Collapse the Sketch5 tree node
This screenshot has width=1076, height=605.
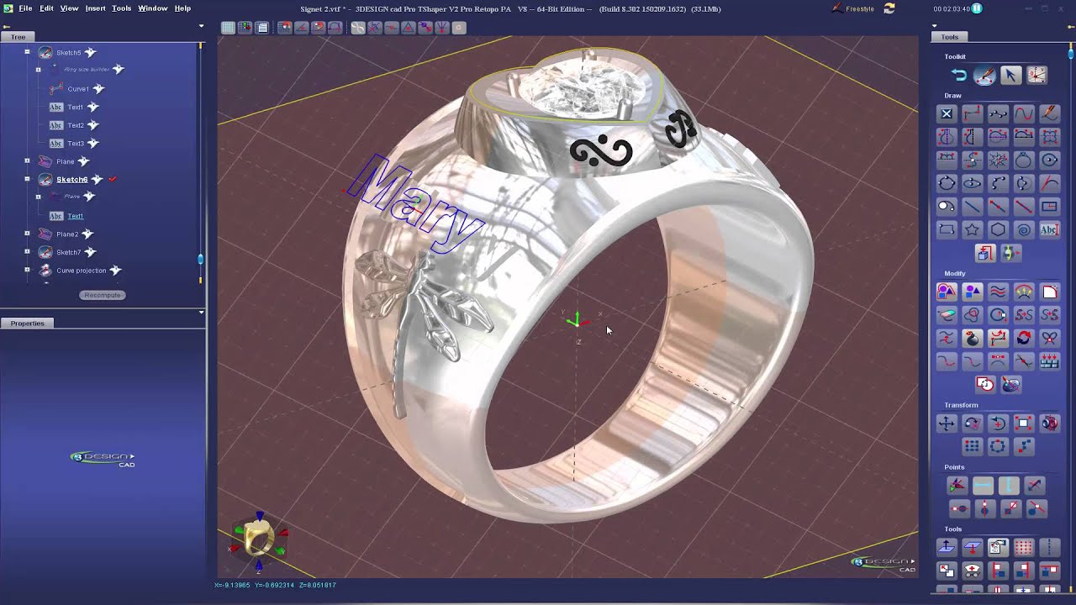27,52
